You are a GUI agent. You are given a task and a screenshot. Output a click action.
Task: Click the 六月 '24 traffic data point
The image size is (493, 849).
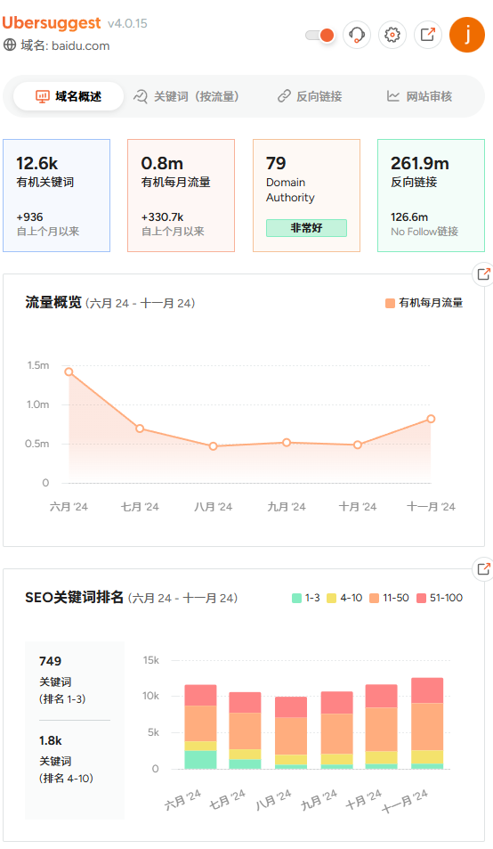(69, 372)
